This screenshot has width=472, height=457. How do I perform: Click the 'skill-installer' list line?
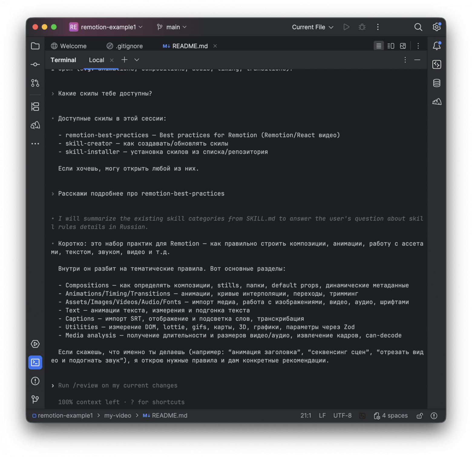(x=163, y=152)
